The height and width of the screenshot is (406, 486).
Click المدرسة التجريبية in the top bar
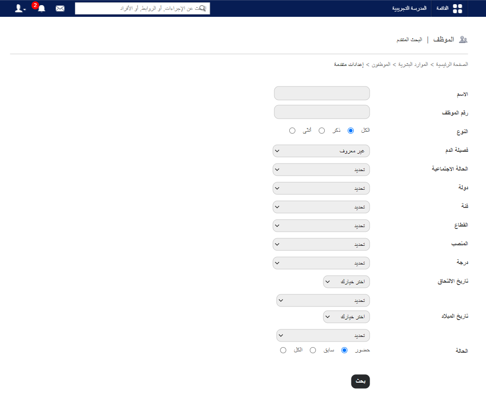click(409, 8)
